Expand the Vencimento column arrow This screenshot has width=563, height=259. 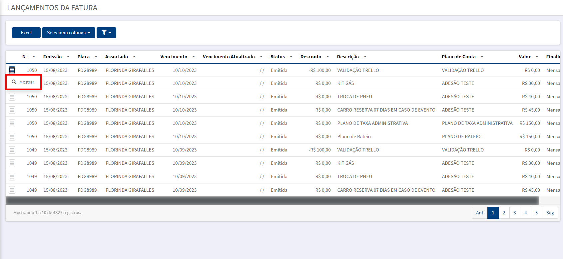[x=194, y=57]
